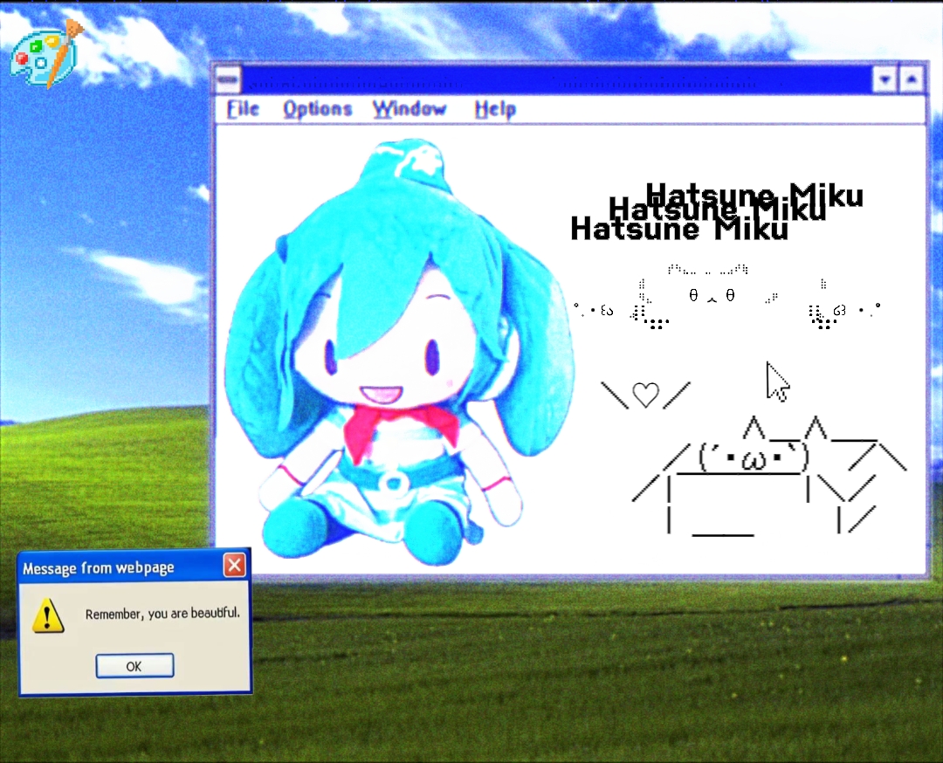943x763 pixels.
Task: Open the Paint palette desktop icon
Action: point(45,55)
